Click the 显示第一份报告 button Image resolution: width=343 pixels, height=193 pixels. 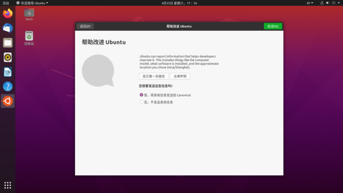154,76
